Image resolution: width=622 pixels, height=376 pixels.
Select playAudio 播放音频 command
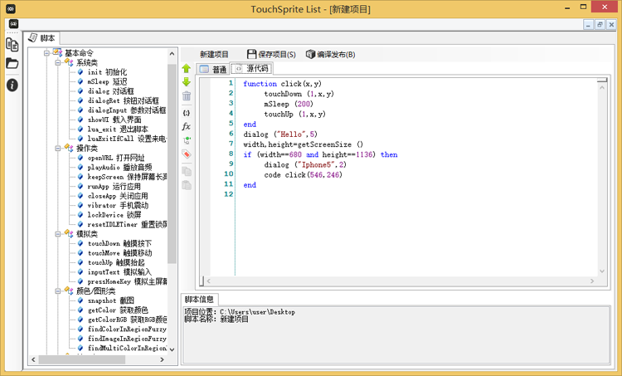(x=119, y=167)
